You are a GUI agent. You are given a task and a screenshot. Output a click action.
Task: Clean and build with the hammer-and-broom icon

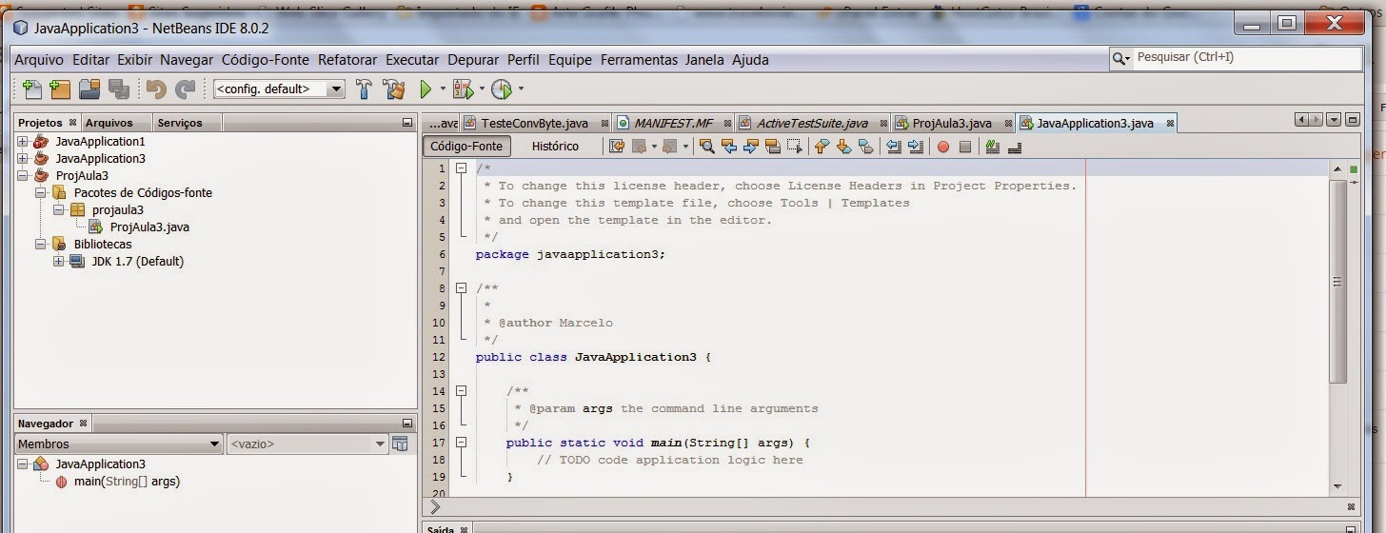(394, 89)
